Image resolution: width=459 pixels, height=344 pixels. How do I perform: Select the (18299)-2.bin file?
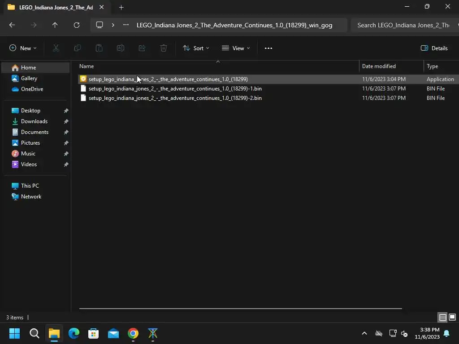[268, 98]
